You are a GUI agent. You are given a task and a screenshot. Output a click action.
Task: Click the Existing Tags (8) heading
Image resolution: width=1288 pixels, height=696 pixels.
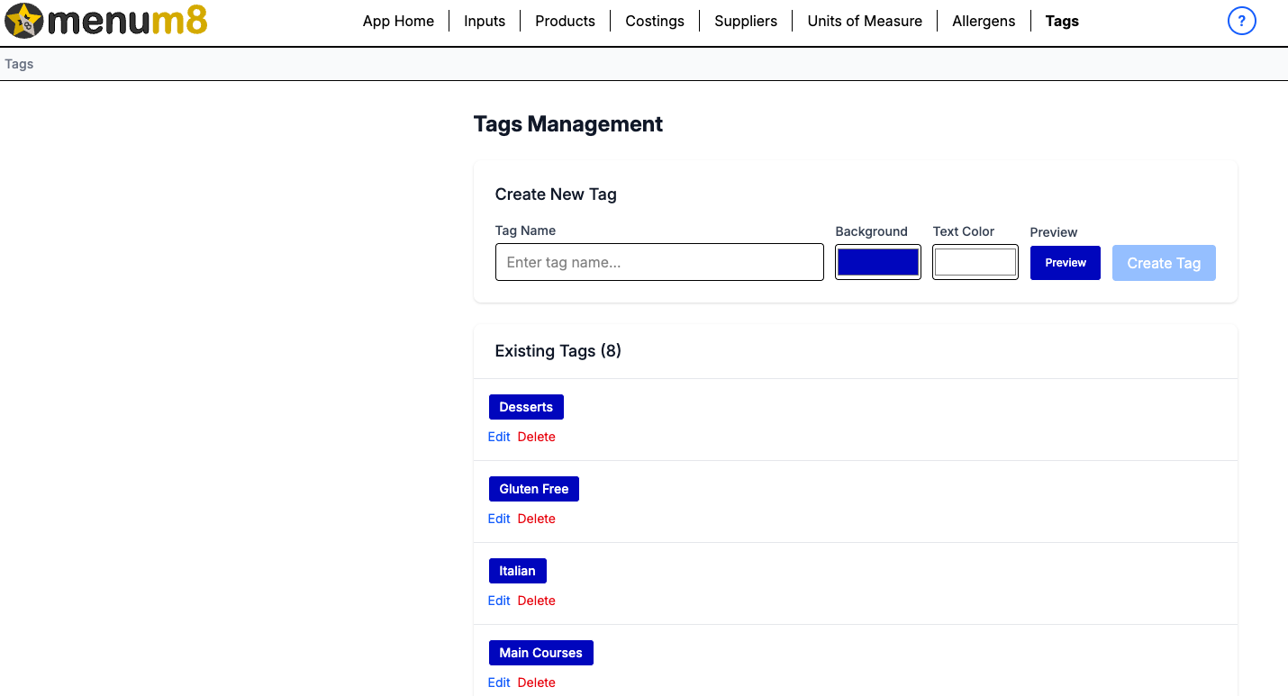tap(558, 351)
